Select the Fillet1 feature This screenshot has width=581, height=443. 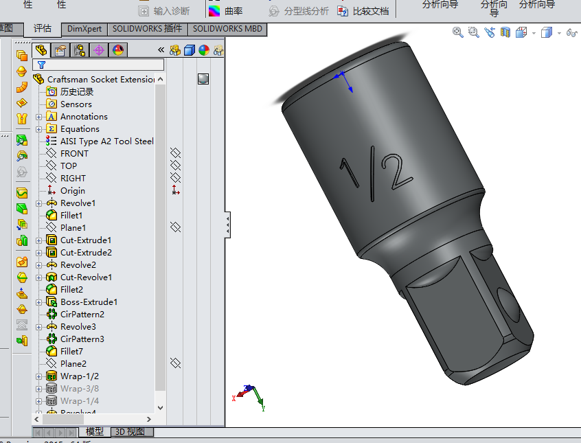(x=71, y=216)
